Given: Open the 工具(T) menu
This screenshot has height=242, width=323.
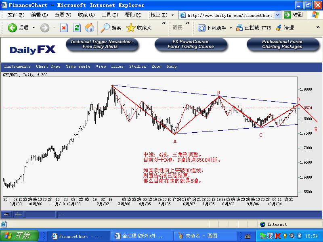Looking at the screenshot, I should tap(110, 15).
